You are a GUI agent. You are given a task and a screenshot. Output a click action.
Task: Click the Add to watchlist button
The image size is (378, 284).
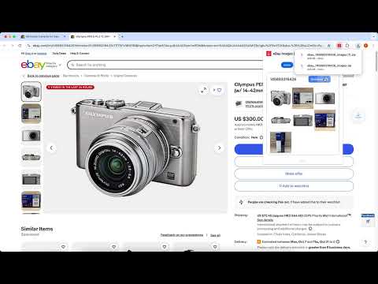294,186
